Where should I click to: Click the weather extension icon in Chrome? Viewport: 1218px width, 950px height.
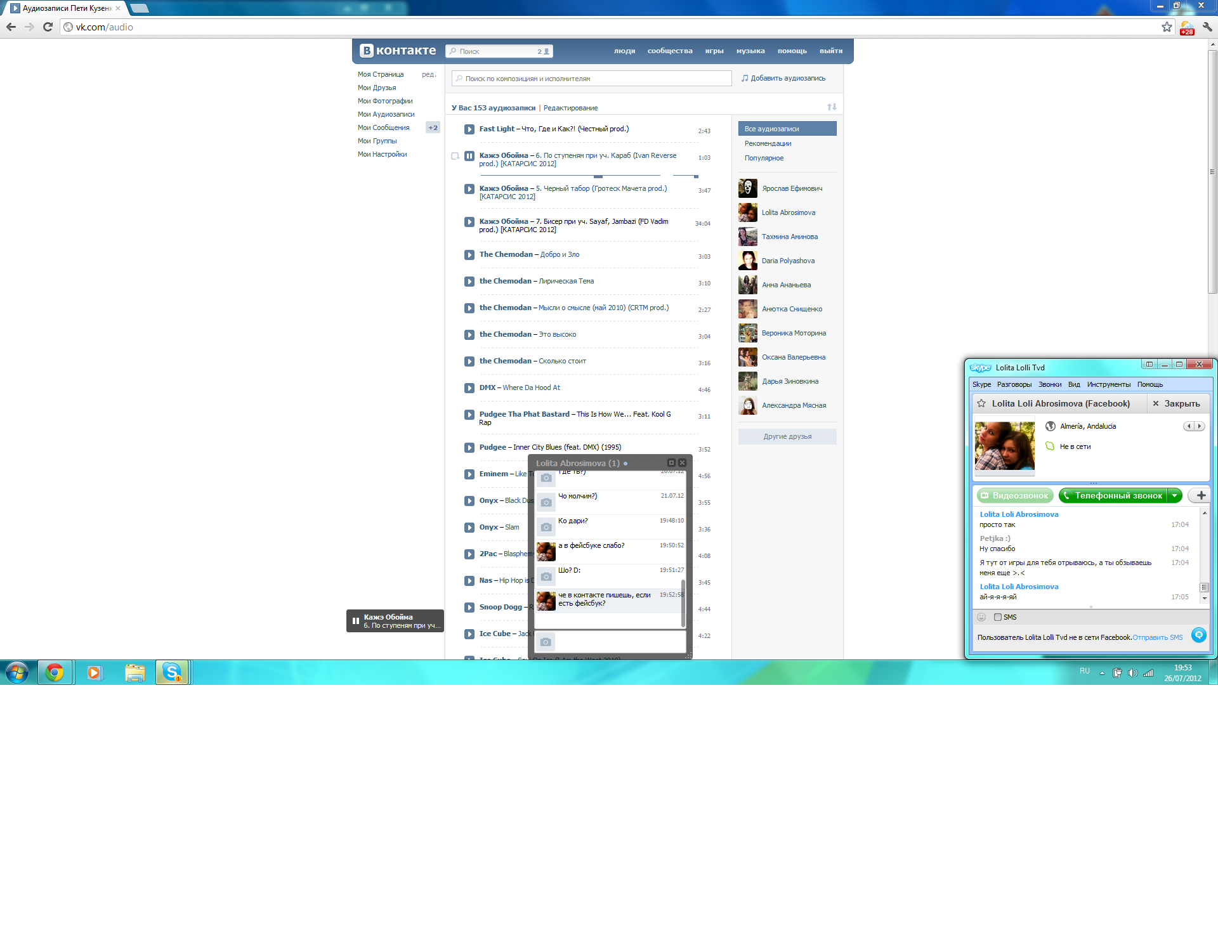coord(1187,28)
